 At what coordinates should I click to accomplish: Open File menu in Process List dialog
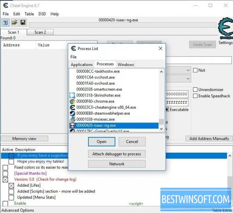tap(73, 57)
